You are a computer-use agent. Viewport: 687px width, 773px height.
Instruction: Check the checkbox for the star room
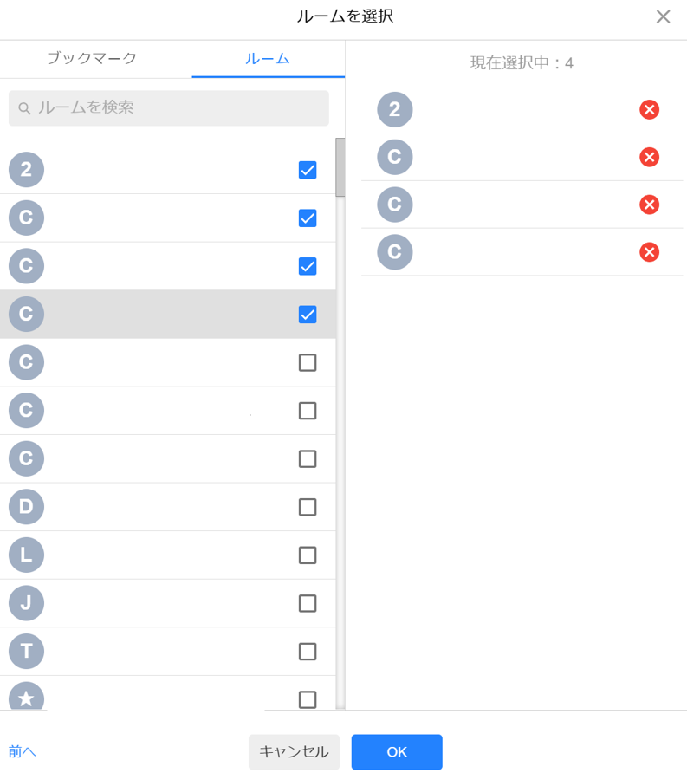click(x=308, y=699)
